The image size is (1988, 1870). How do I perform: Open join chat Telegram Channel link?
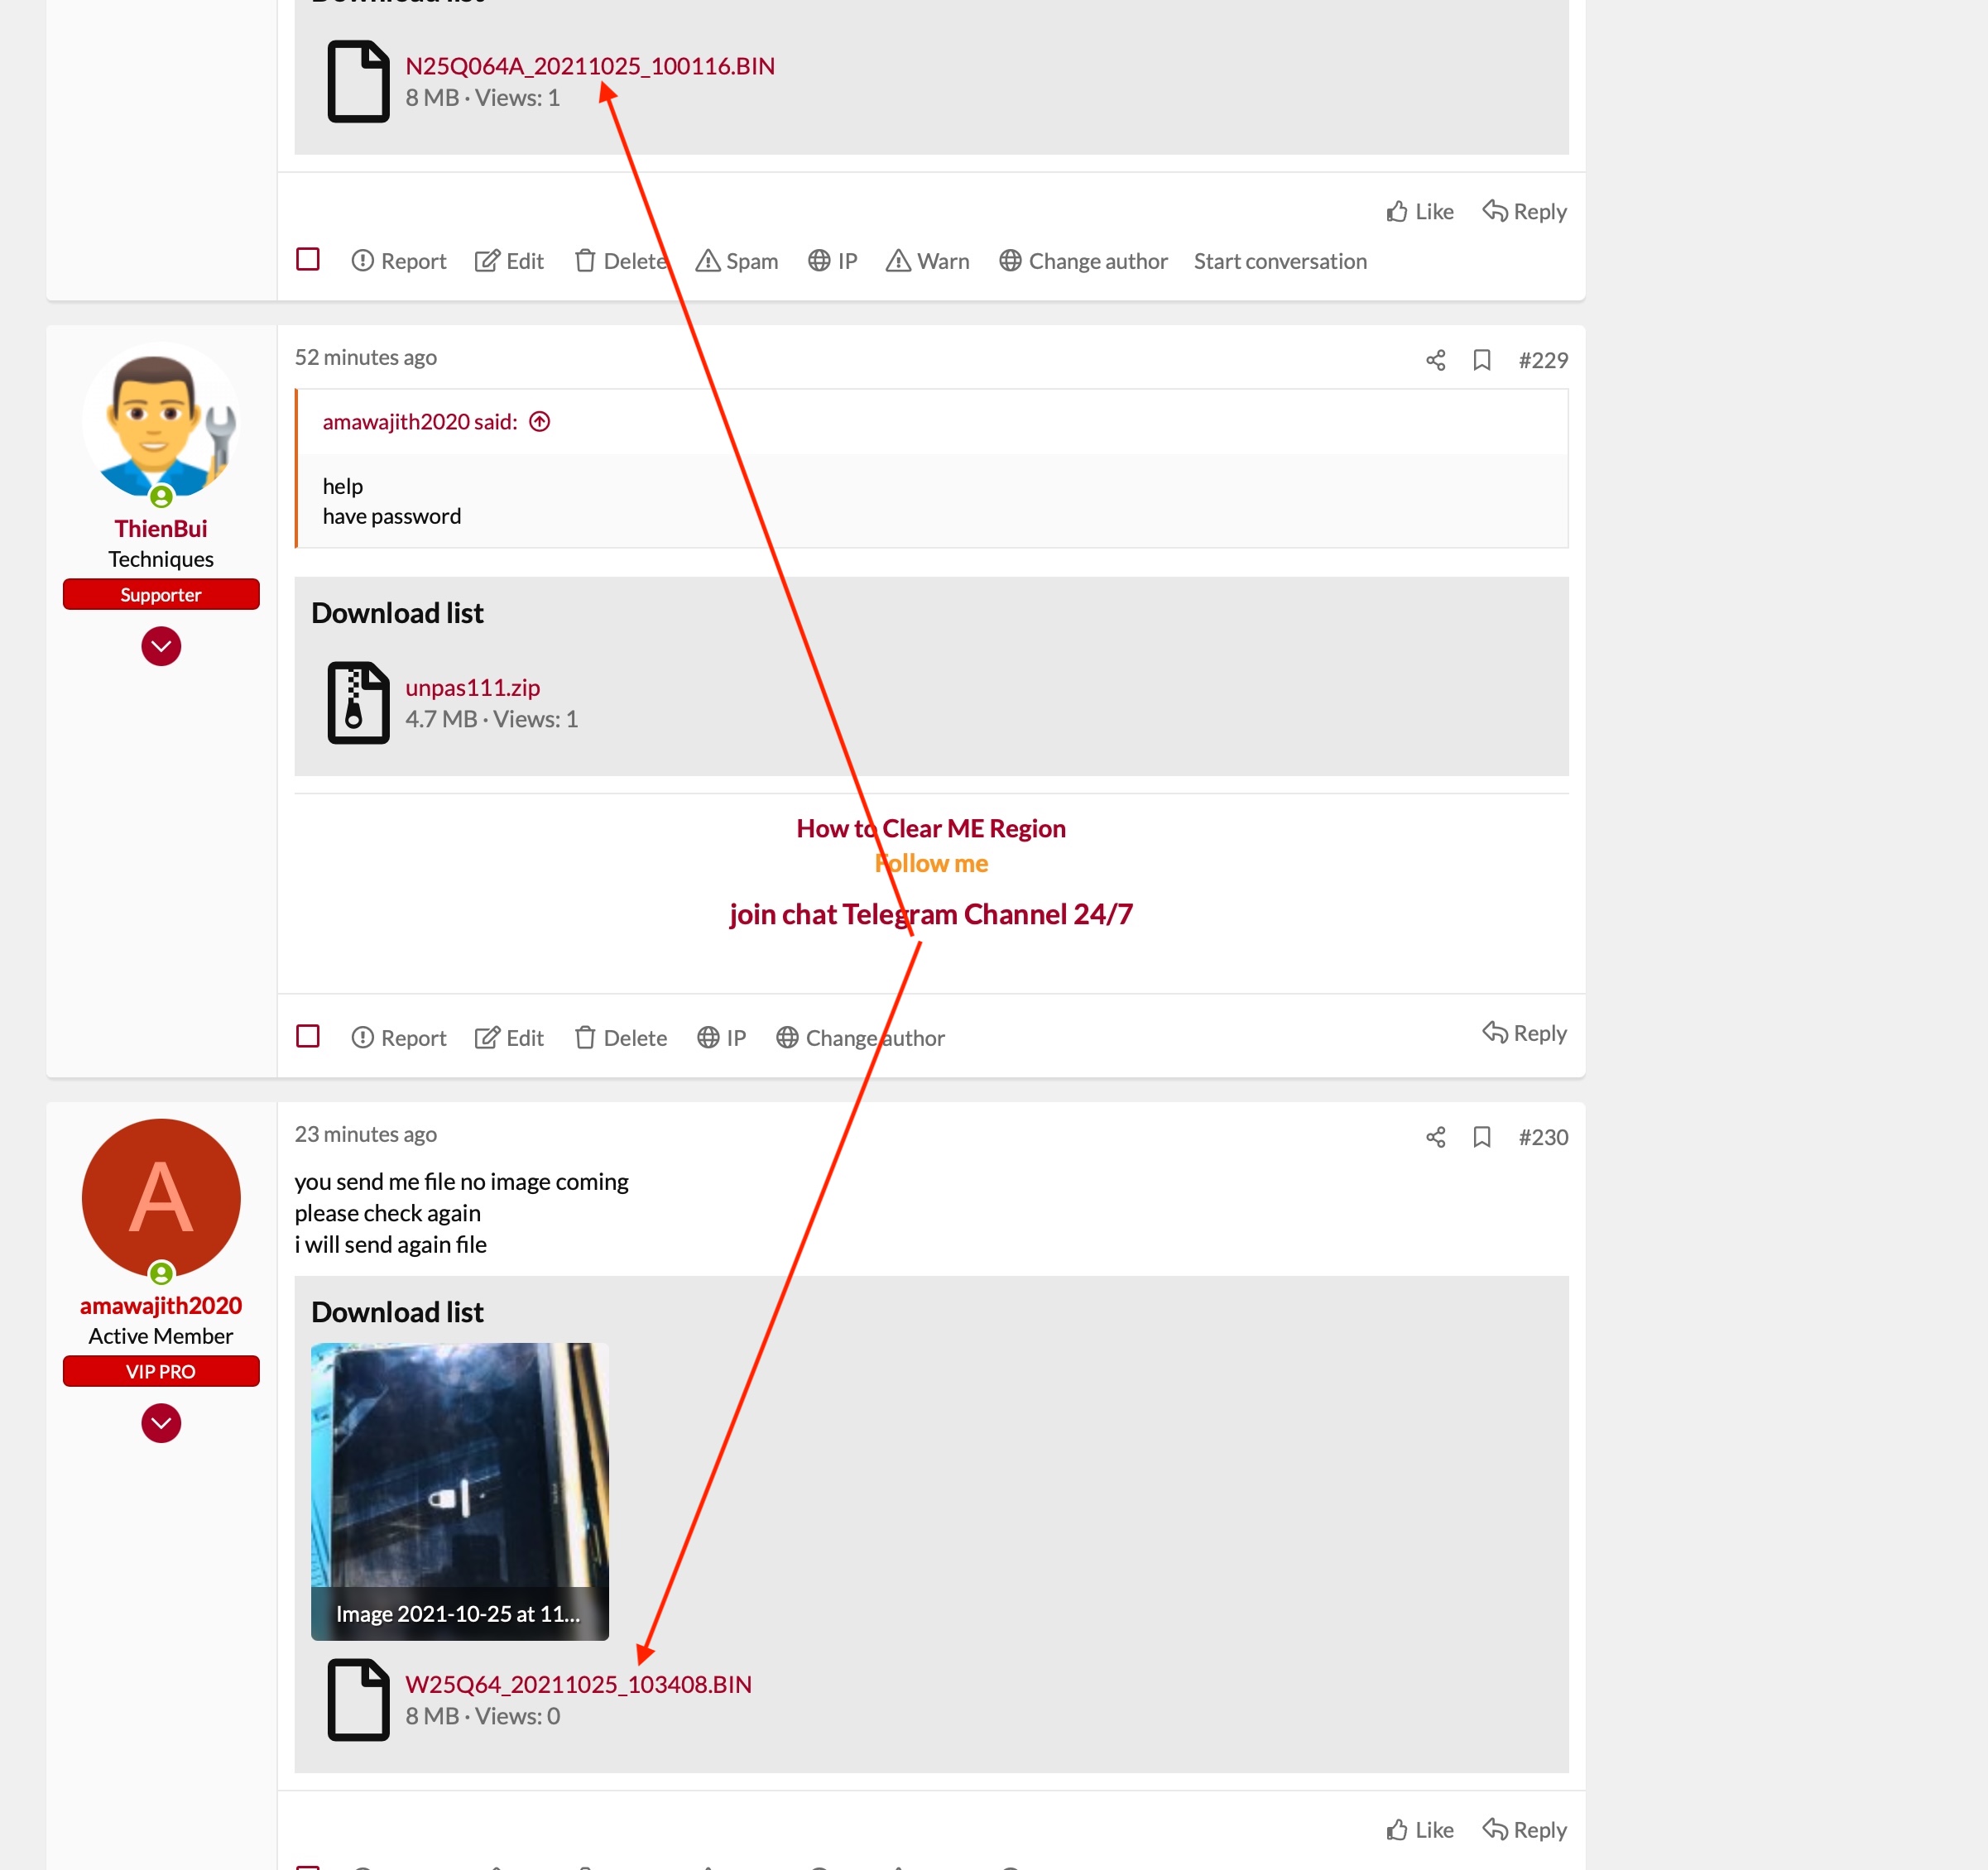coord(930,914)
